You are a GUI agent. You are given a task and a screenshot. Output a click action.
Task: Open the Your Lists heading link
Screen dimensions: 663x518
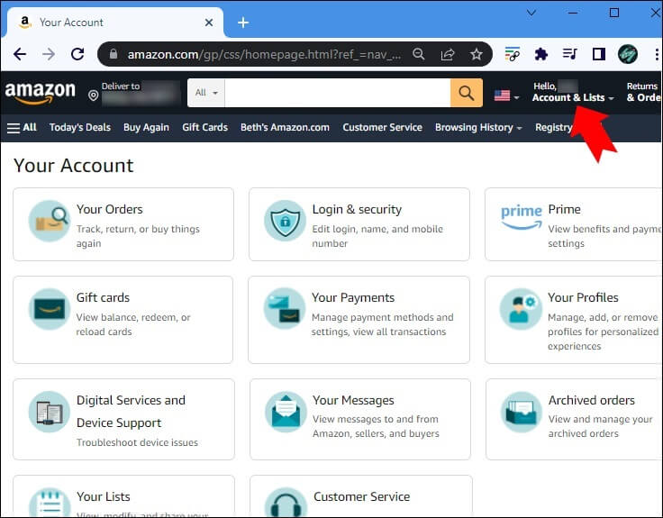[104, 496]
